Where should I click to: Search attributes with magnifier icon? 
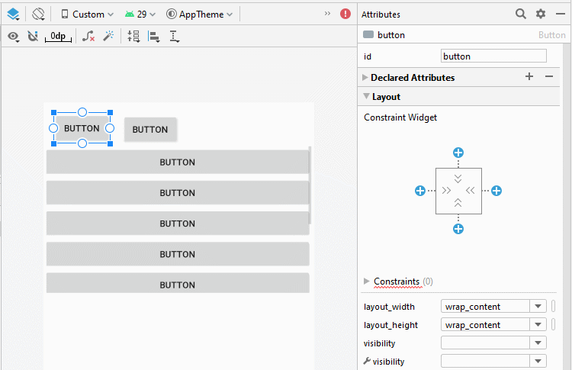coord(521,14)
